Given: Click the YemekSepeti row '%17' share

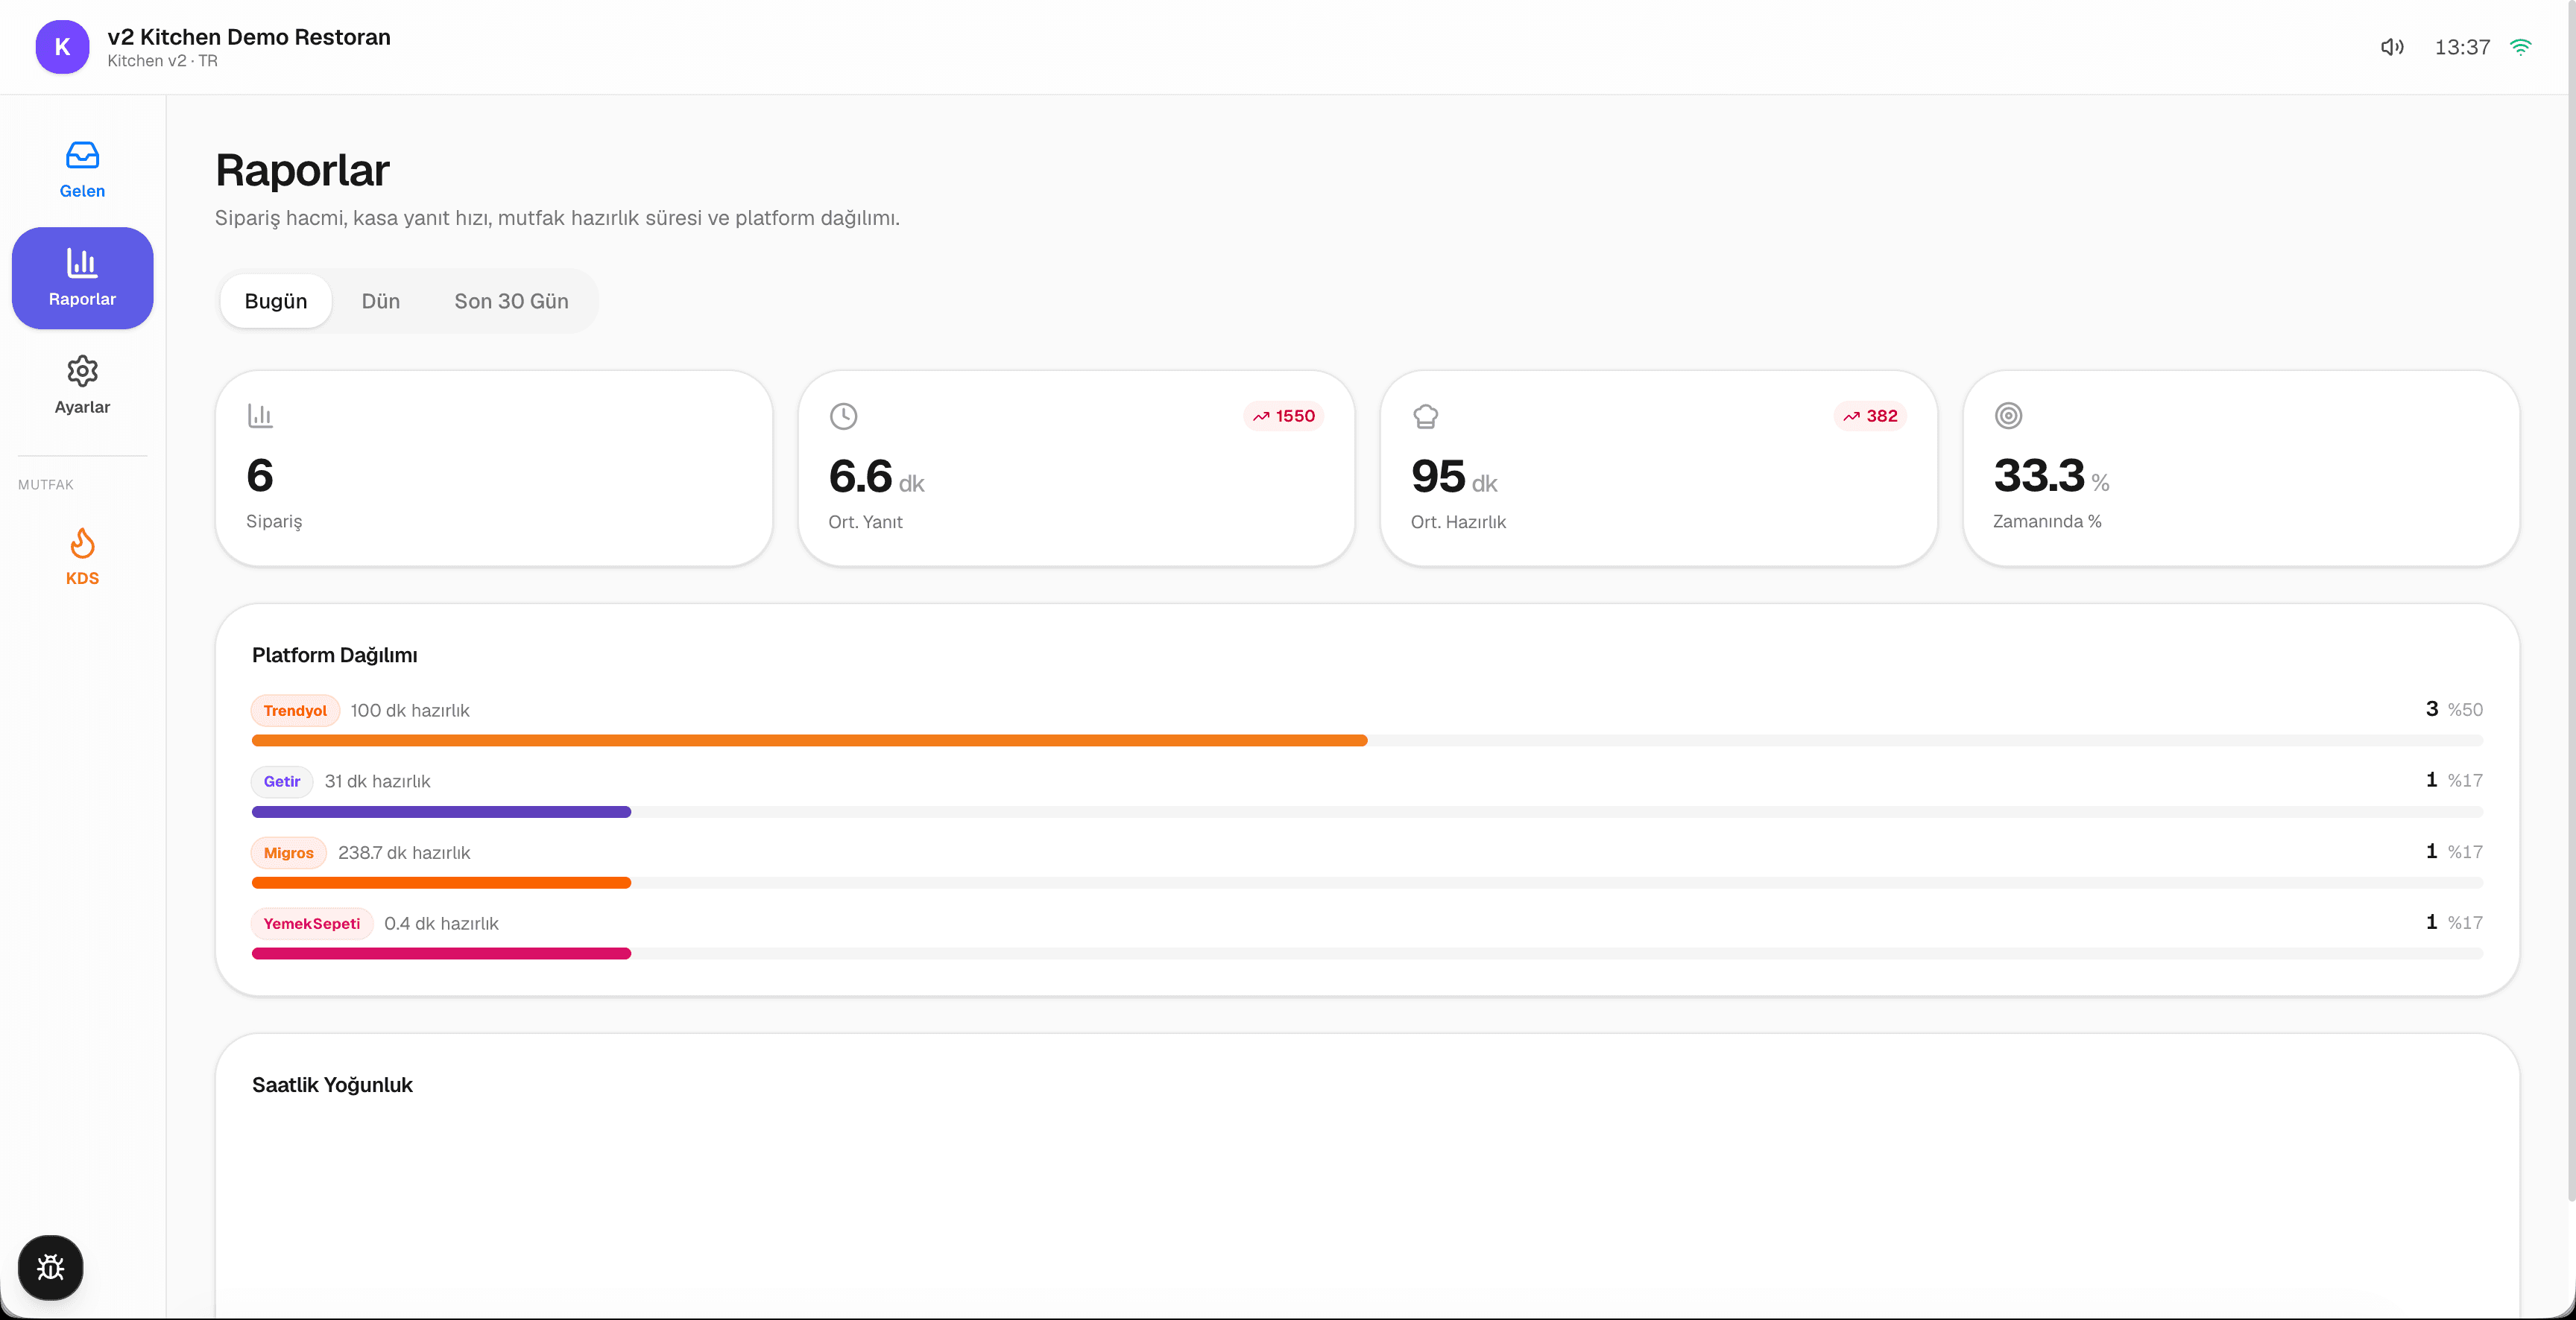Looking at the screenshot, I should click(x=2465, y=923).
